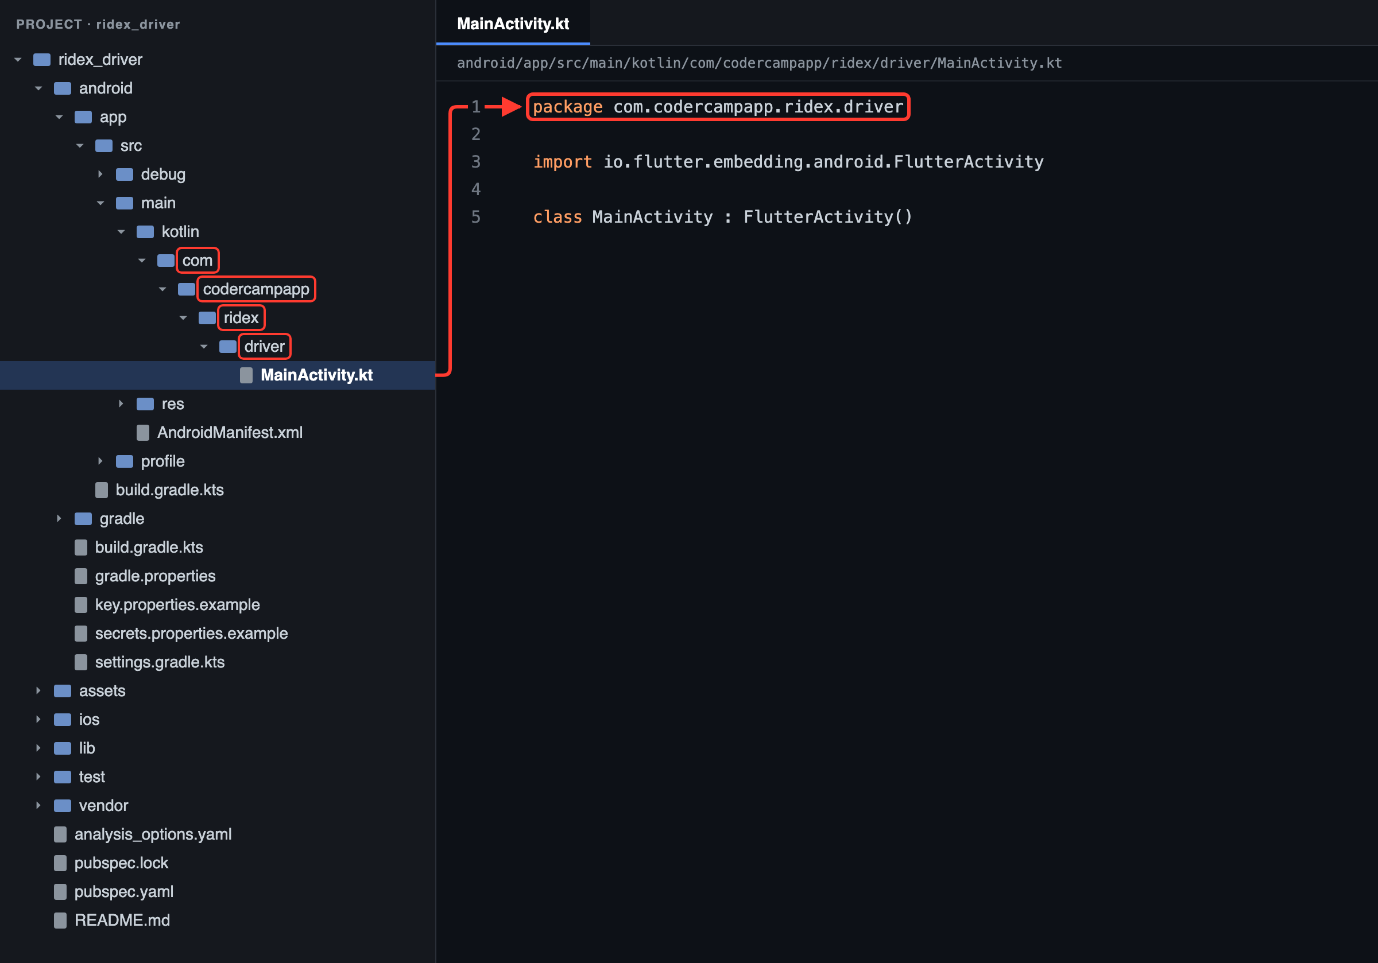1378x963 pixels.
Task: Click the ios folder icon
Action: (63, 720)
